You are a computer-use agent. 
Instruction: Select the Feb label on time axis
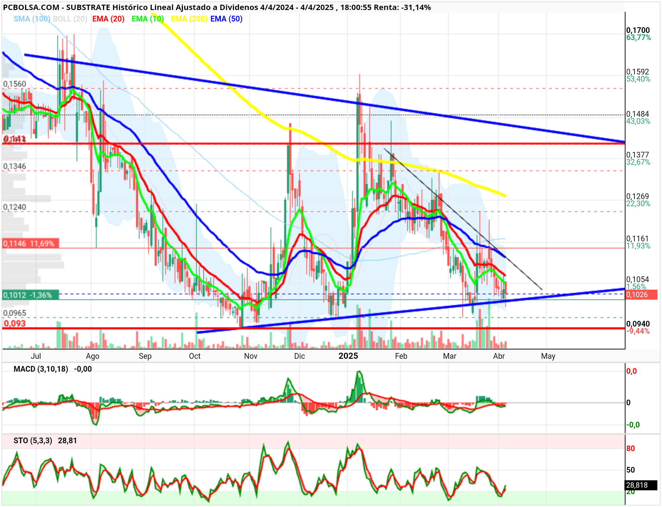click(x=401, y=356)
